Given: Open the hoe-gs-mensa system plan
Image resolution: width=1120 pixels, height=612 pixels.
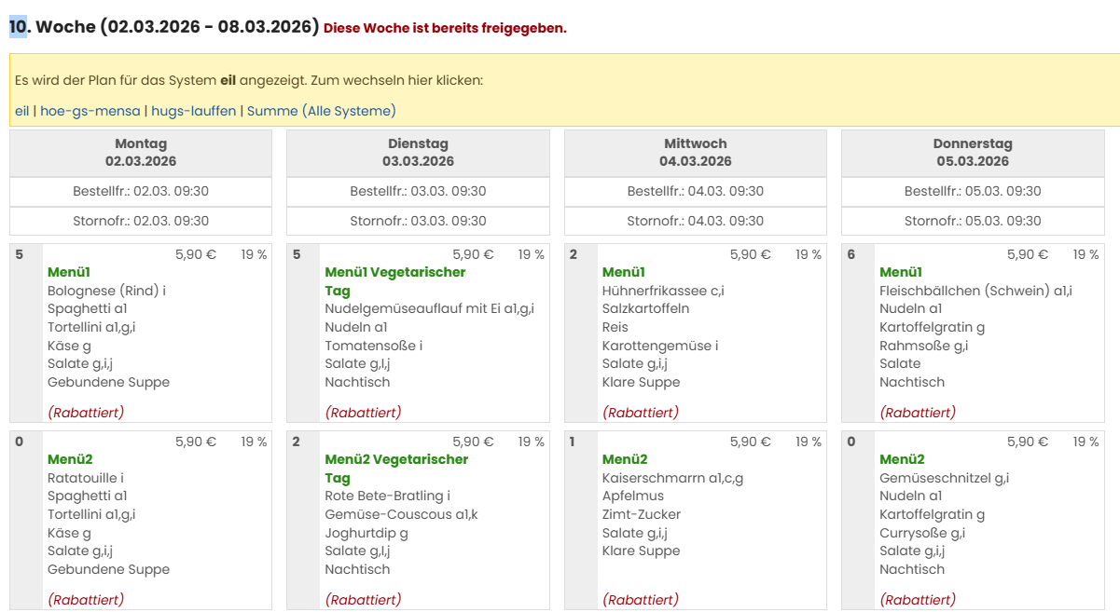Looking at the screenshot, I should 90,111.
